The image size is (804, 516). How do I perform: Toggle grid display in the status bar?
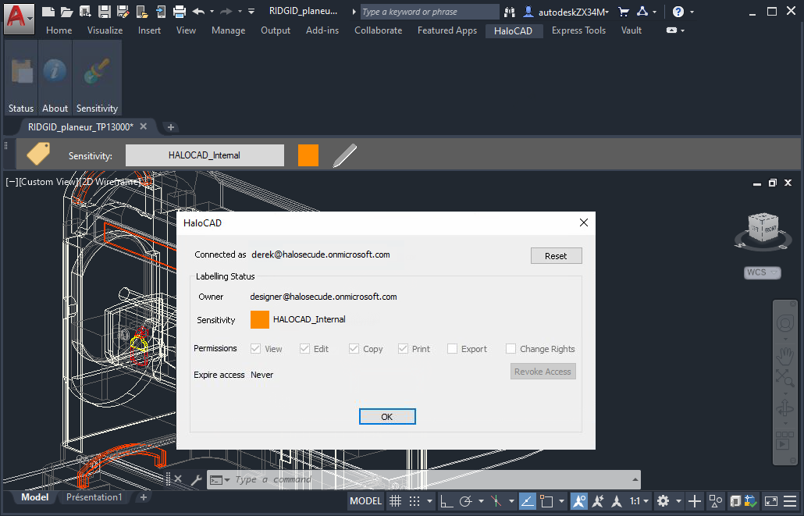395,501
